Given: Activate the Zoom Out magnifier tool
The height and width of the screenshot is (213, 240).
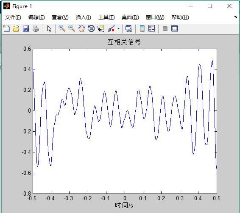Looking at the screenshot, I should click(72, 28).
